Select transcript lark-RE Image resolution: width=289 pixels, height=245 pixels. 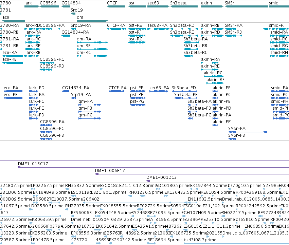click(x=33, y=49)
